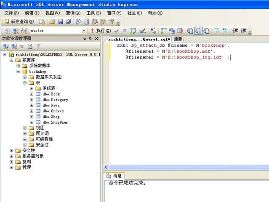Click the Cancel executing query icon

click(x=125, y=31)
